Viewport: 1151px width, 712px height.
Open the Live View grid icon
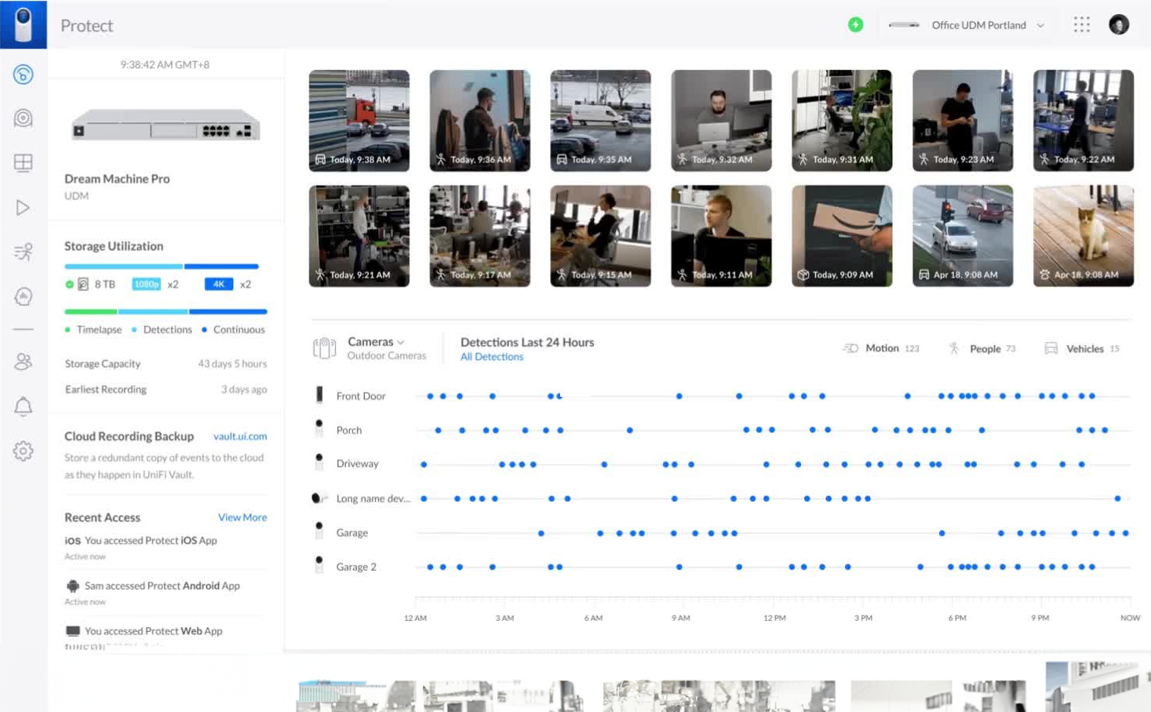click(24, 162)
